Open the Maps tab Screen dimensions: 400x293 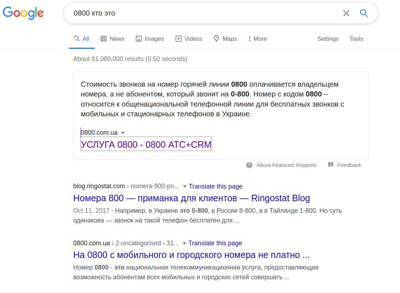pyautogui.click(x=225, y=39)
